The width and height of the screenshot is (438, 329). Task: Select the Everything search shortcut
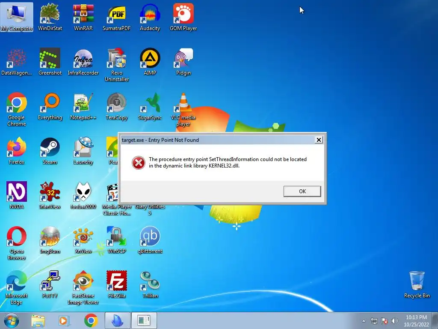(x=50, y=107)
